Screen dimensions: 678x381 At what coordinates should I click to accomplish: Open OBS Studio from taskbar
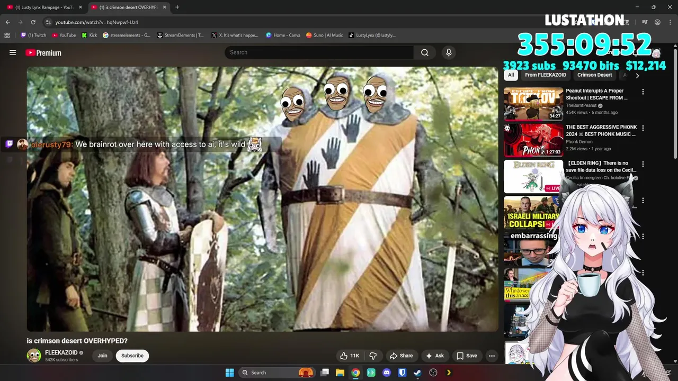433,373
